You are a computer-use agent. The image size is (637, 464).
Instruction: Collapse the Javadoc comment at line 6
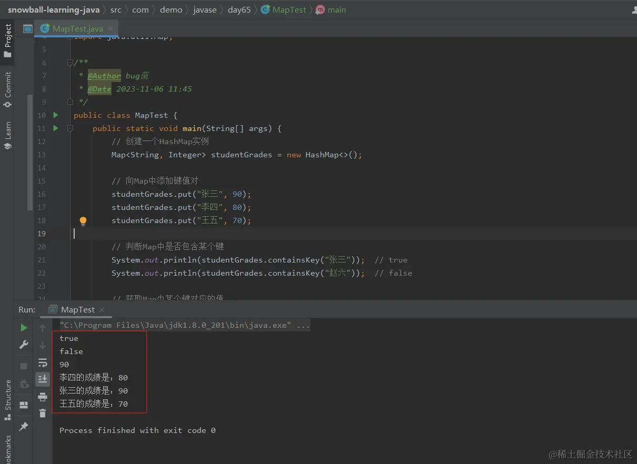click(x=70, y=63)
